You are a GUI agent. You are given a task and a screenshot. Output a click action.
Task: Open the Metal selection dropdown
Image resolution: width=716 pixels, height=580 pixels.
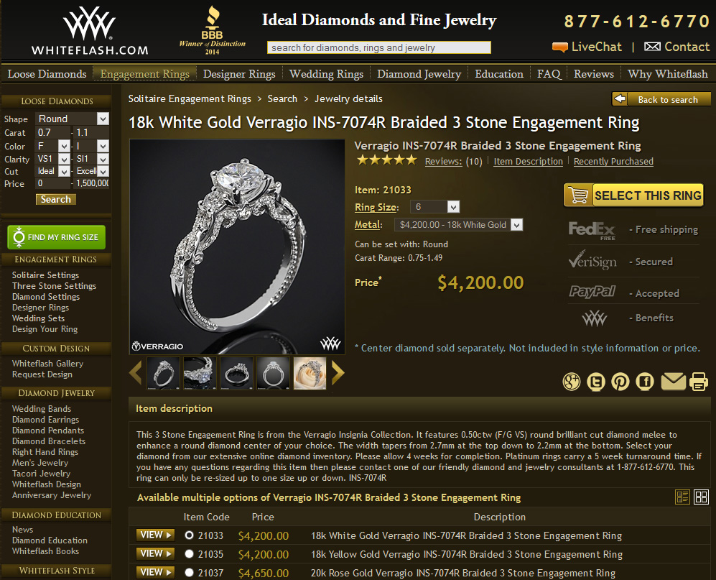458,225
